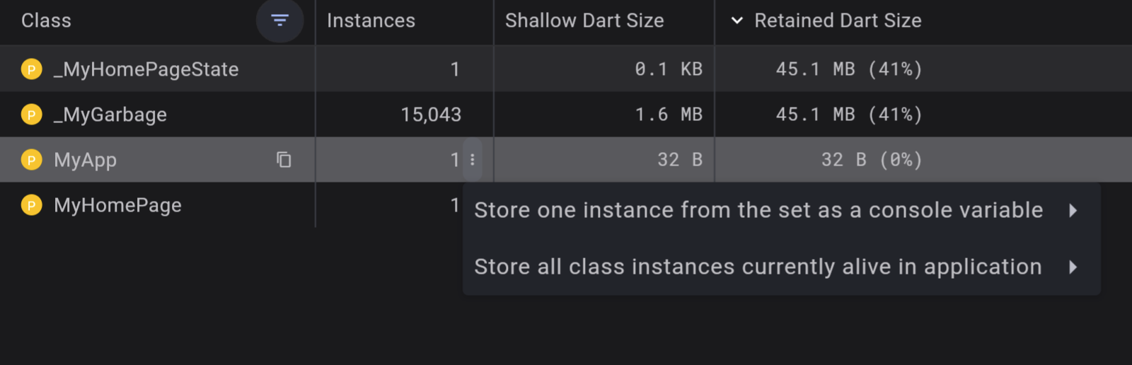The image size is (1132, 365).
Task: Click the MyHomePage class icon
Action: [x=32, y=205]
